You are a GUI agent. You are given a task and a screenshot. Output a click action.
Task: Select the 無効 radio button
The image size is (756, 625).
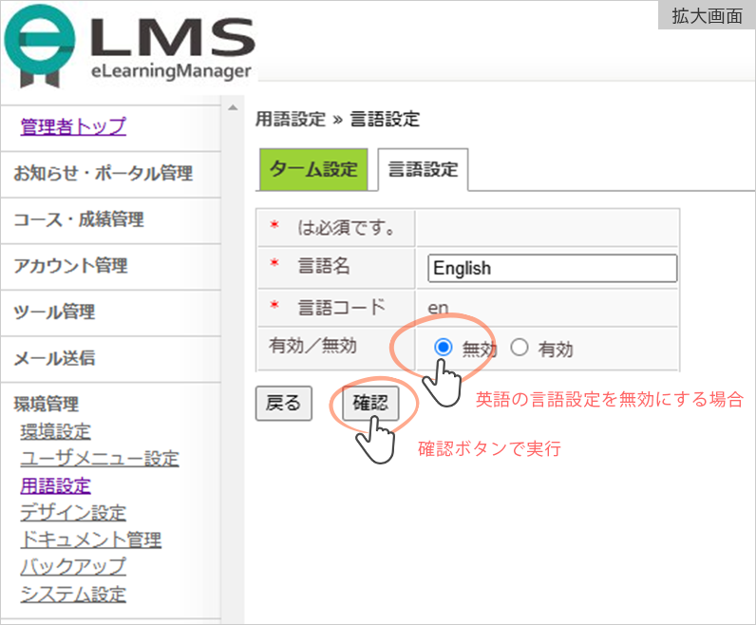(x=444, y=348)
